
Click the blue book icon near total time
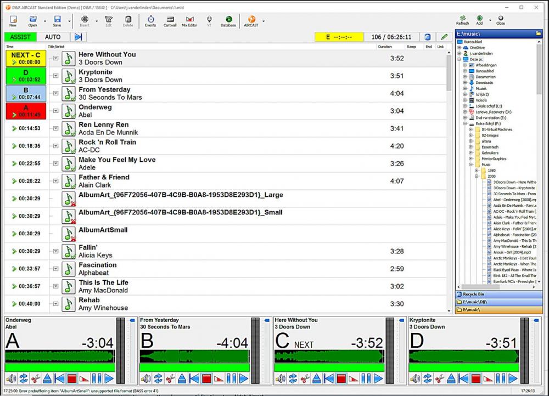[x=428, y=37]
